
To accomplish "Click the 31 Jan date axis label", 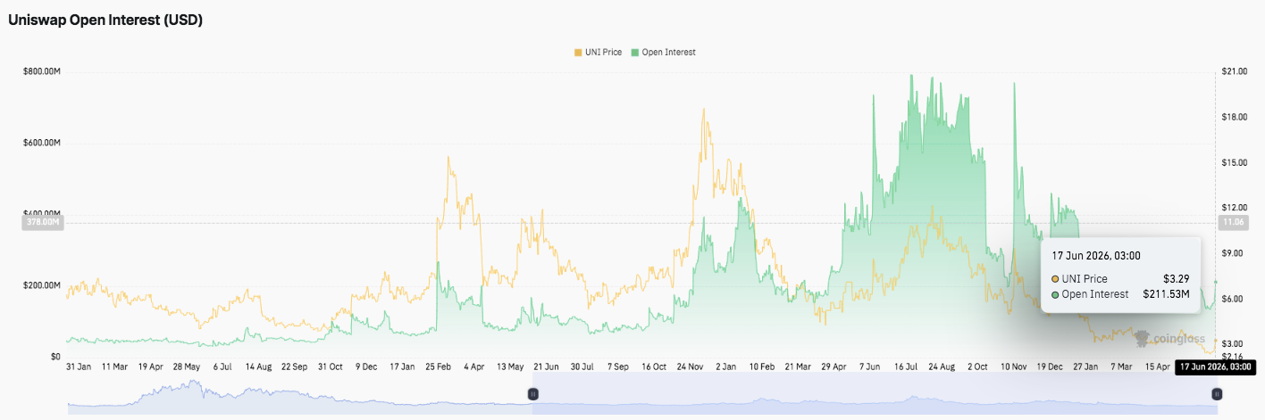I will point(79,366).
